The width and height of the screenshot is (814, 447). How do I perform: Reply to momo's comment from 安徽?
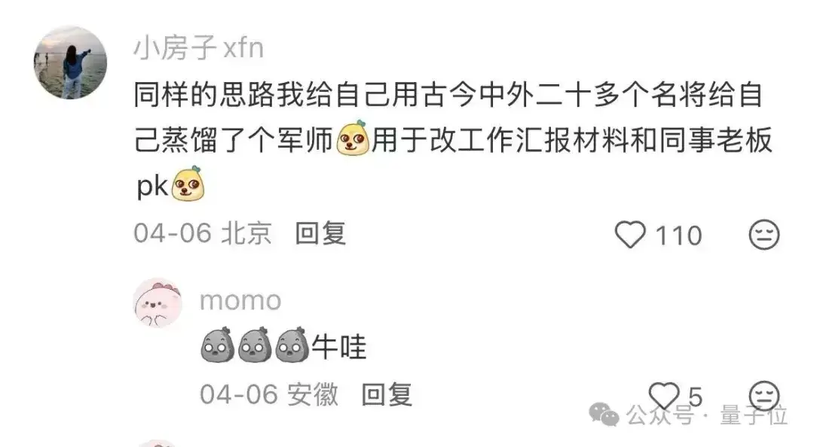[387, 395]
